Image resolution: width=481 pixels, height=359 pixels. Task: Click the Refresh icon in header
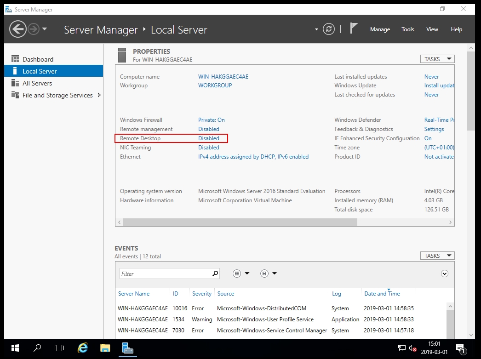coord(328,29)
